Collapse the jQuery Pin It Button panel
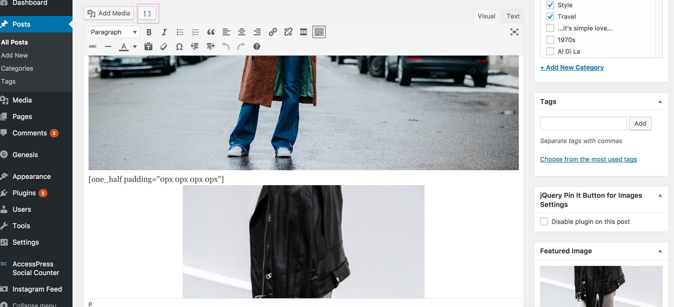This screenshot has width=674, height=307. [x=660, y=195]
